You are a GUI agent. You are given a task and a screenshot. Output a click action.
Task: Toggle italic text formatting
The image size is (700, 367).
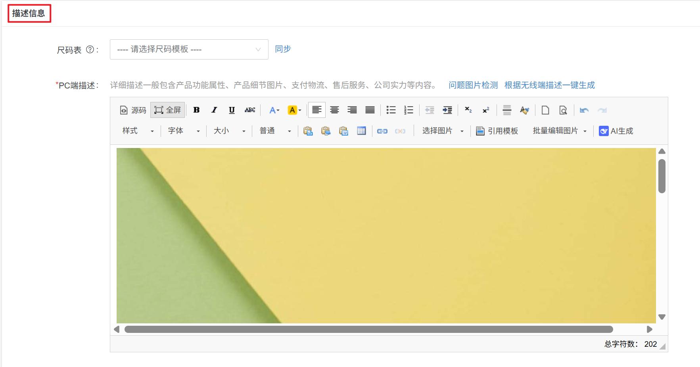(214, 110)
